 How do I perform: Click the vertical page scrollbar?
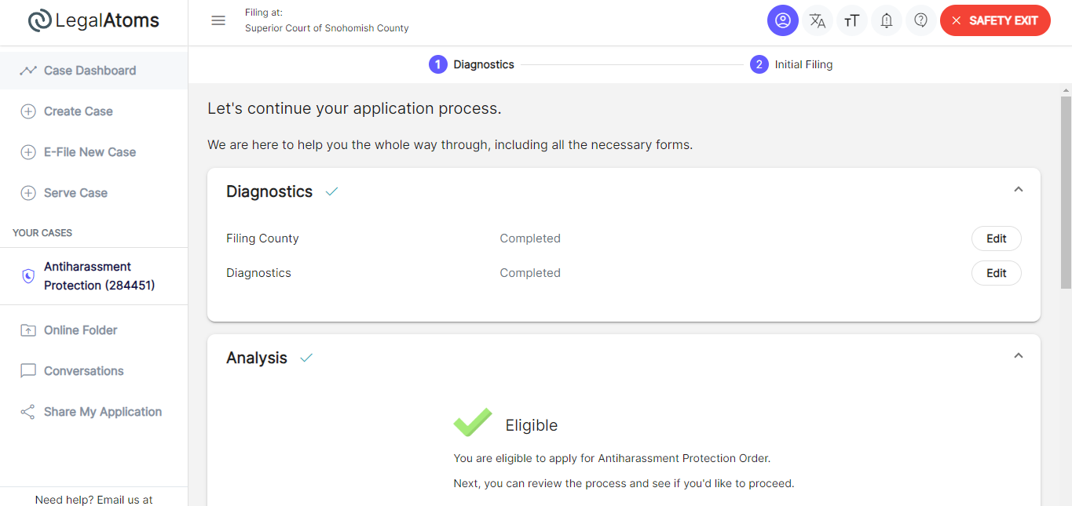pyautogui.click(x=1066, y=192)
